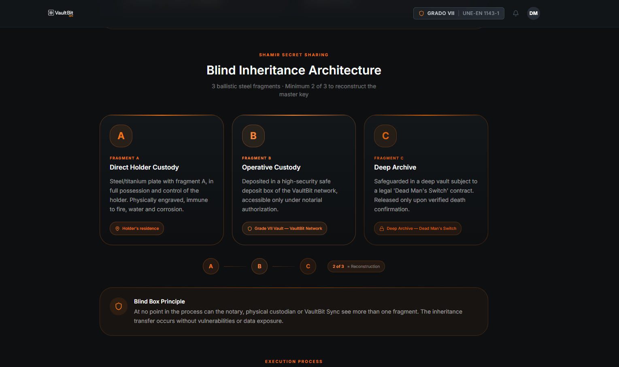The height and width of the screenshot is (367, 619).
Task: Select the SHAMIR SECRET SHARING section label
Action: point(294,55)
